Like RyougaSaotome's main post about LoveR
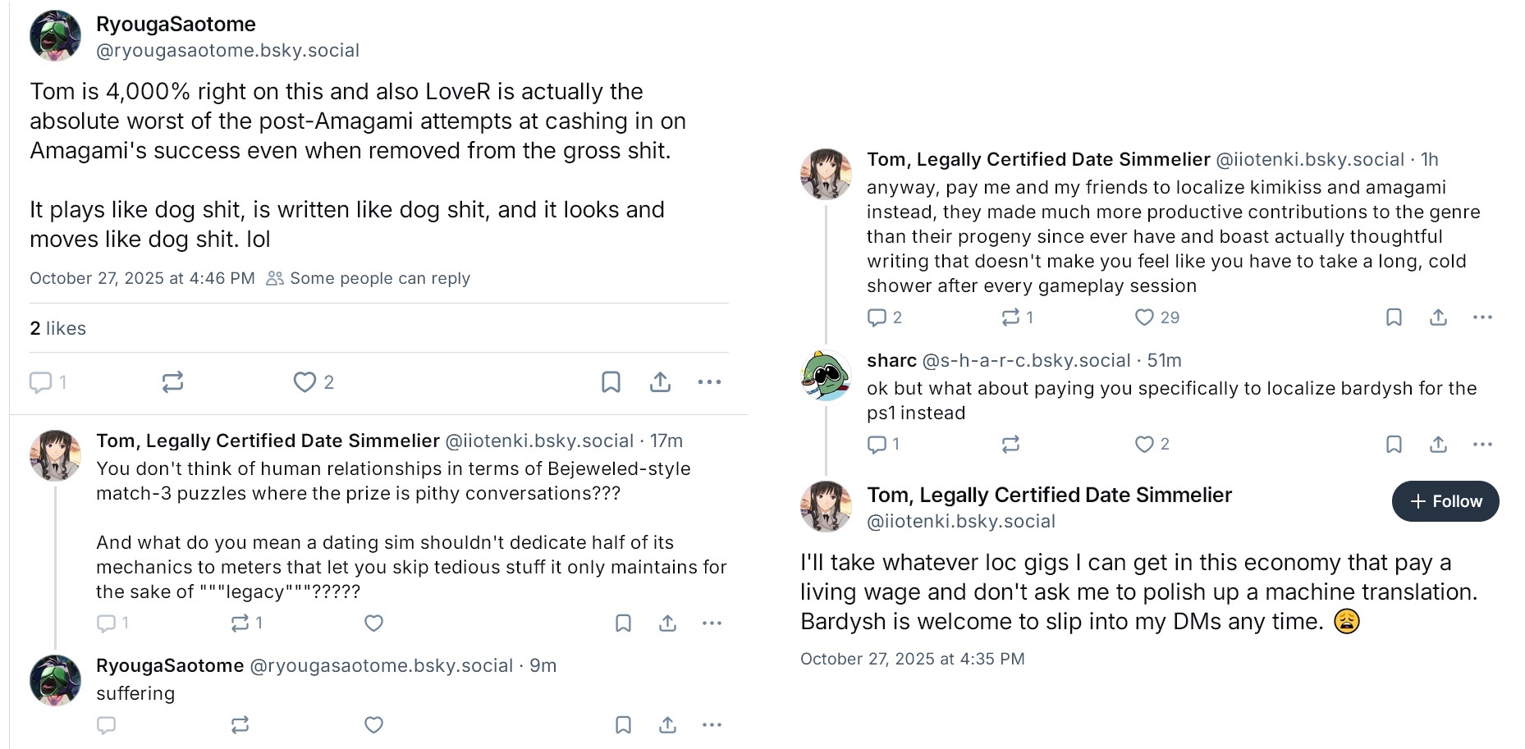Image resolution: width=1525 pixels, height=749 pixels. pos(305,382)
